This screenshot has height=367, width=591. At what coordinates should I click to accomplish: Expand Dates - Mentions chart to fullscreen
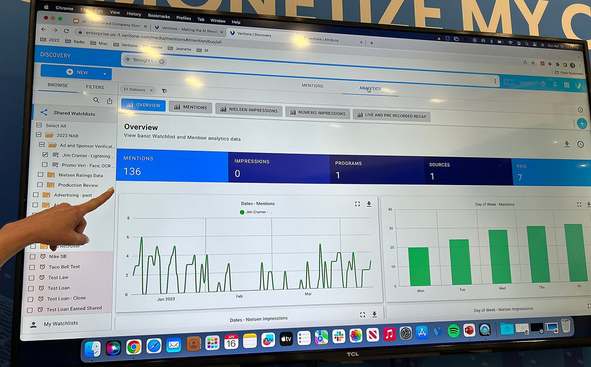(358, 204)
